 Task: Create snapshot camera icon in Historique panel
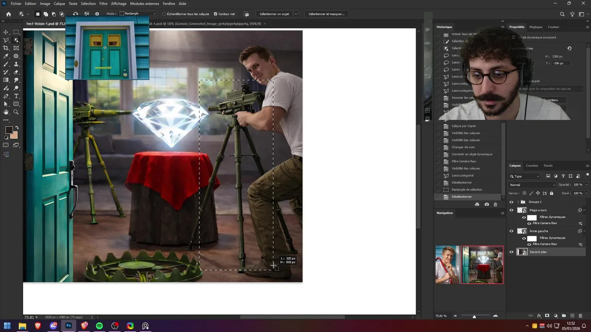[x=487, y=204]
